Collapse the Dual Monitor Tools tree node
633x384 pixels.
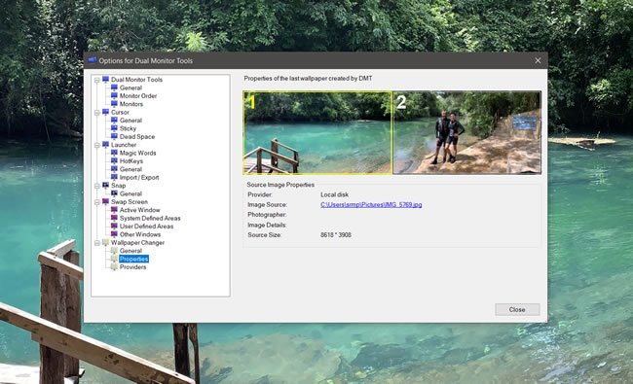point(96,80)
